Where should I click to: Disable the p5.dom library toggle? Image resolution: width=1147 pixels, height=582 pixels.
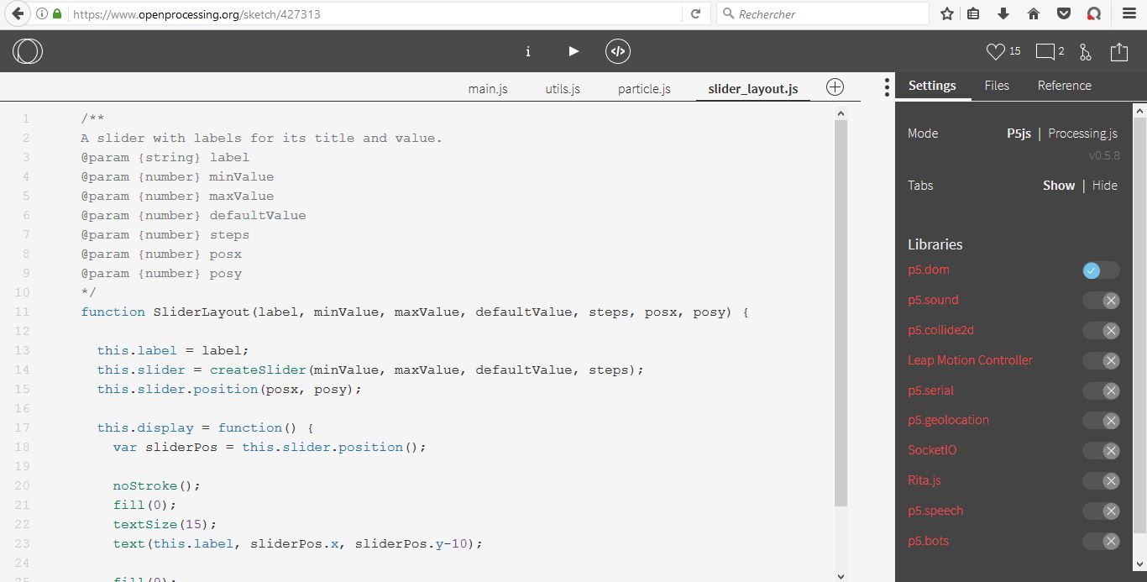[1101, 270]
